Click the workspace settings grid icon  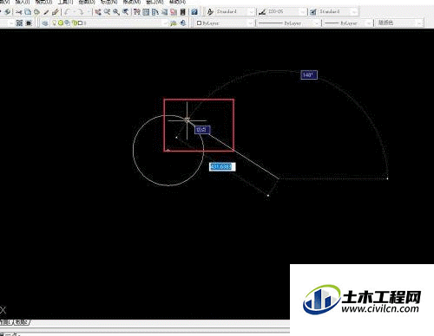pos(19,23)
